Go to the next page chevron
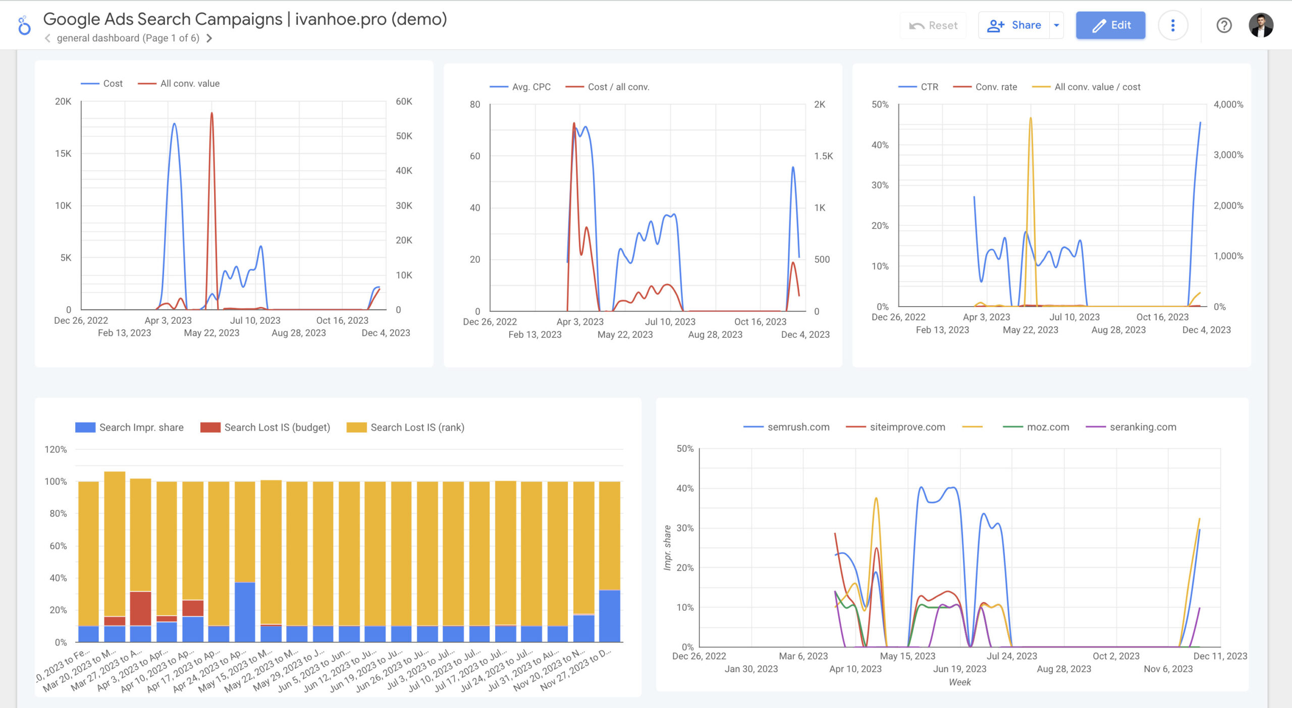This screenshot has width=1292, height=708. pyautogui.click(x=209, y=38)
